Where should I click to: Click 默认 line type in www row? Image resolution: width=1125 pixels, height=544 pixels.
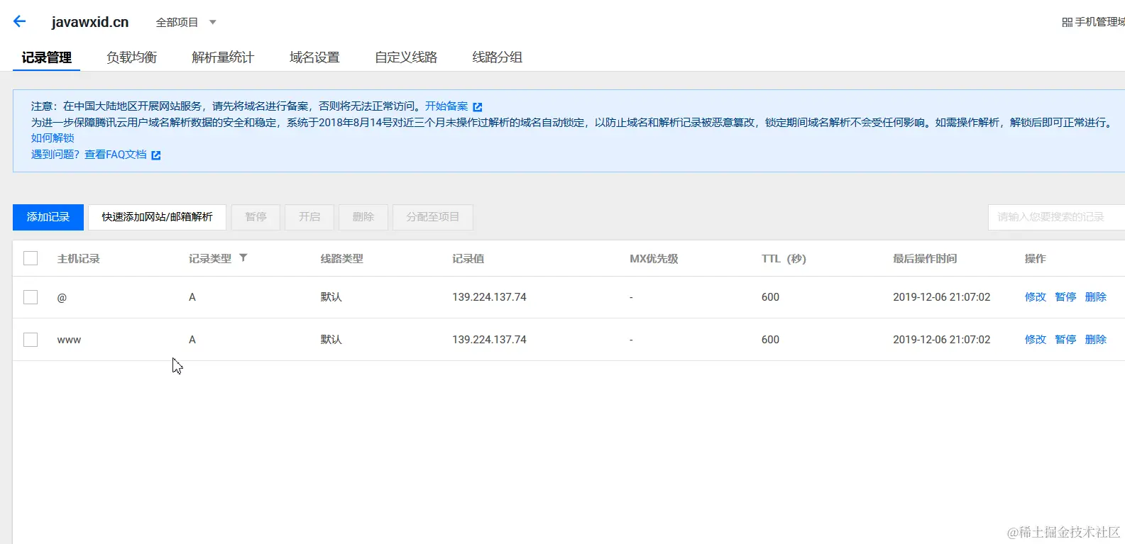[x=331, y=340]
